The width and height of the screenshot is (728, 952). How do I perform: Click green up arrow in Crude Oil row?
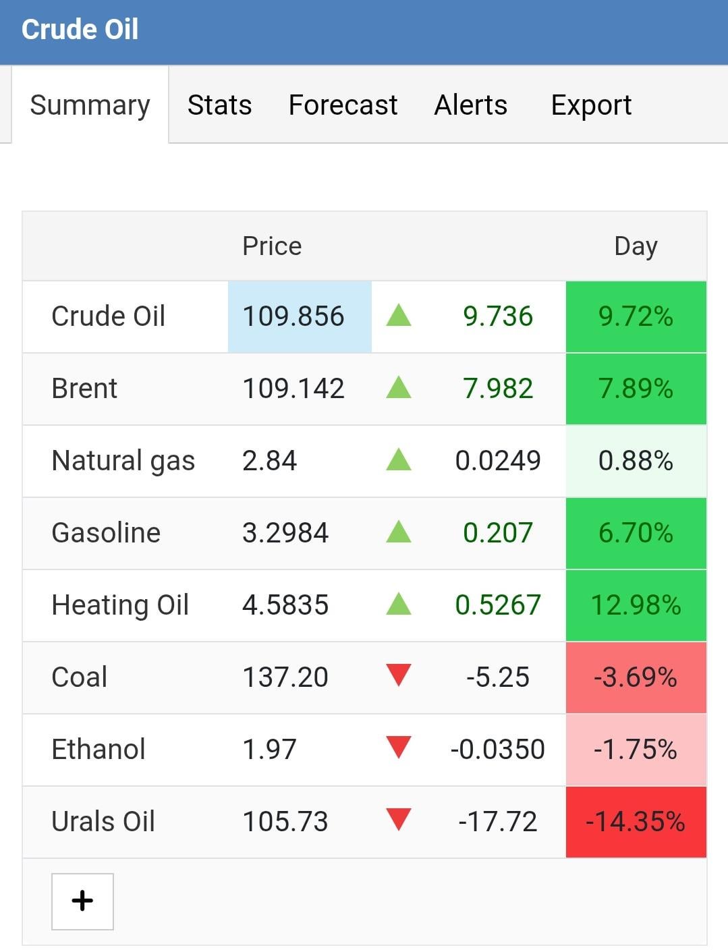click(x=399, y=316)
